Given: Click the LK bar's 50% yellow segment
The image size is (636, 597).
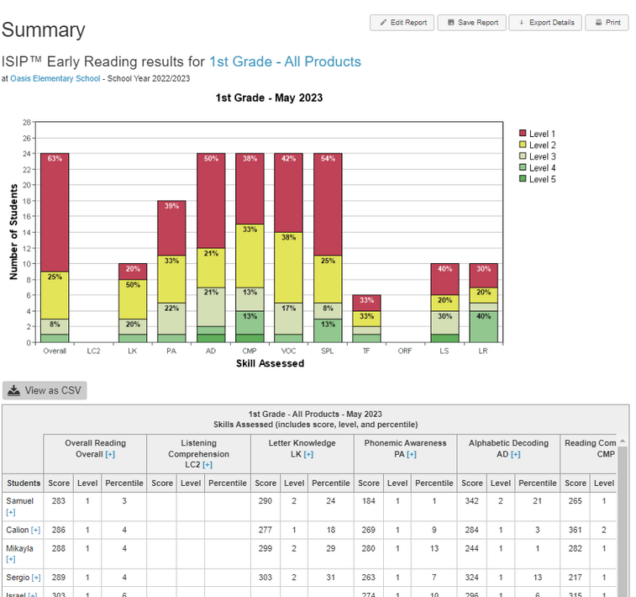Looking at the screenshot, I should (133, 299).
